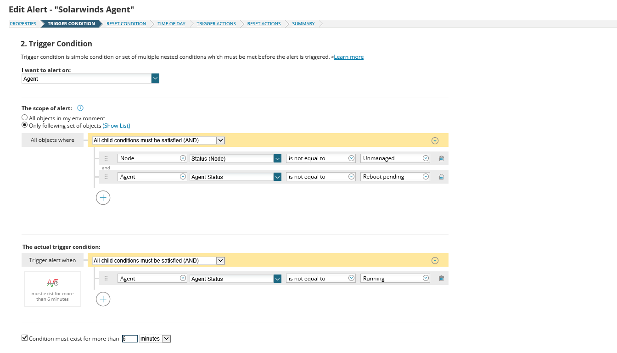Click the Show List link
The image size is (617, 353).
coord(116,125)
